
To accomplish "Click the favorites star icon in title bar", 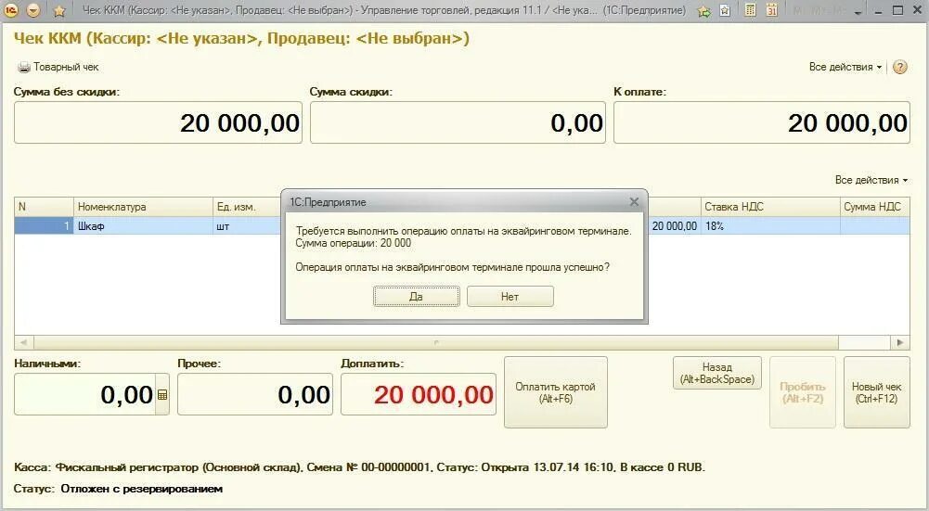I will point(59,10).
